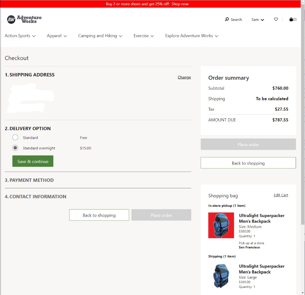This screenshot has width=305, height=295.
Task: Open wishlist via the heart icon
Action: pyautogui.click(x=276, y=19)
